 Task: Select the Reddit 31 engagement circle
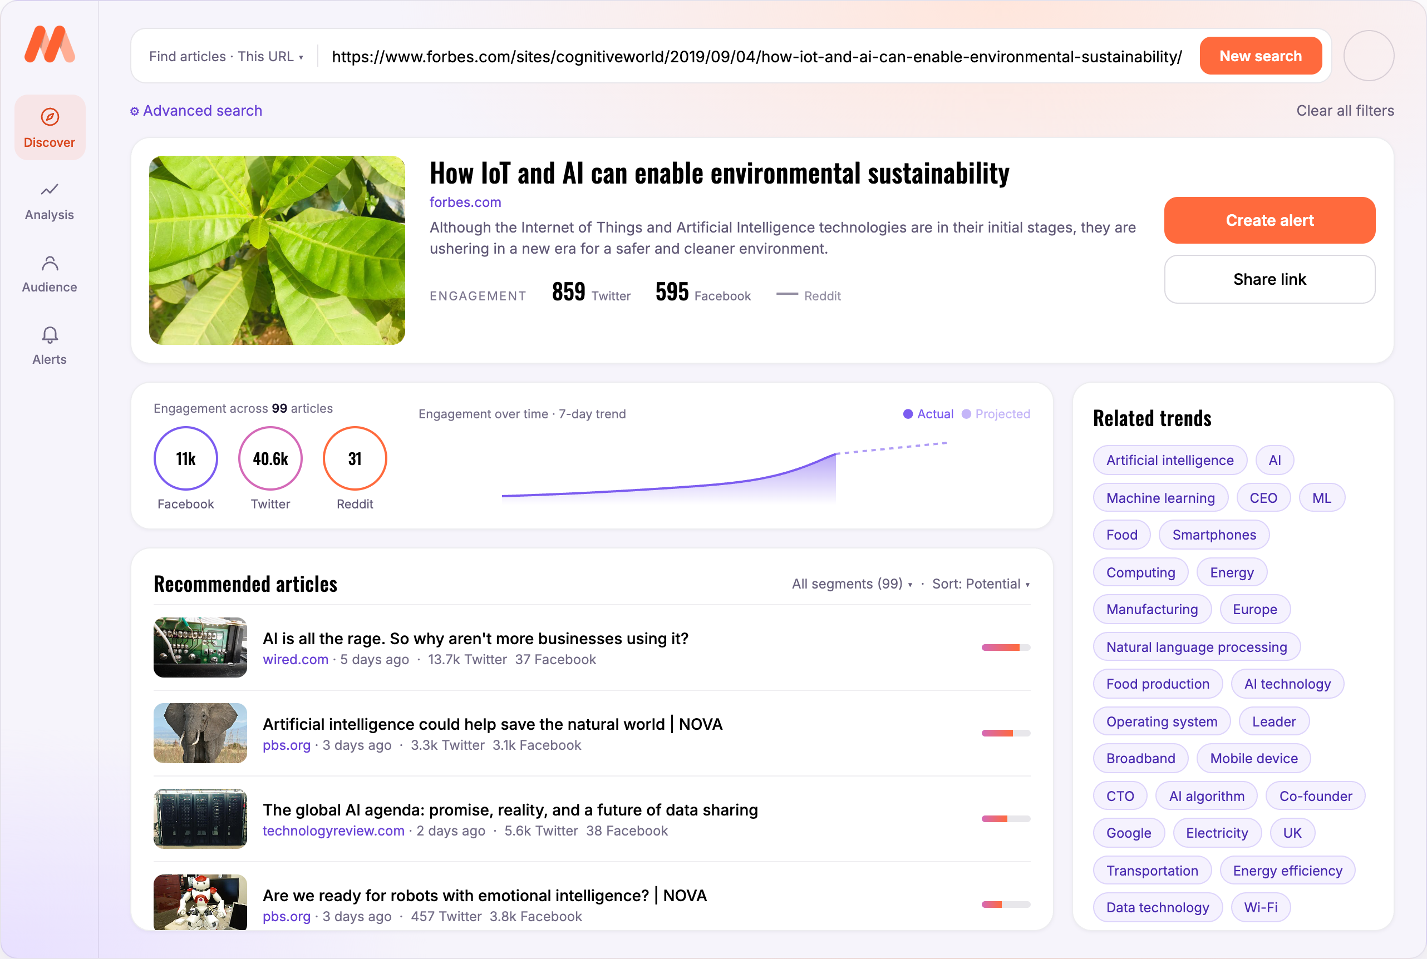click(x=355, y=459)
